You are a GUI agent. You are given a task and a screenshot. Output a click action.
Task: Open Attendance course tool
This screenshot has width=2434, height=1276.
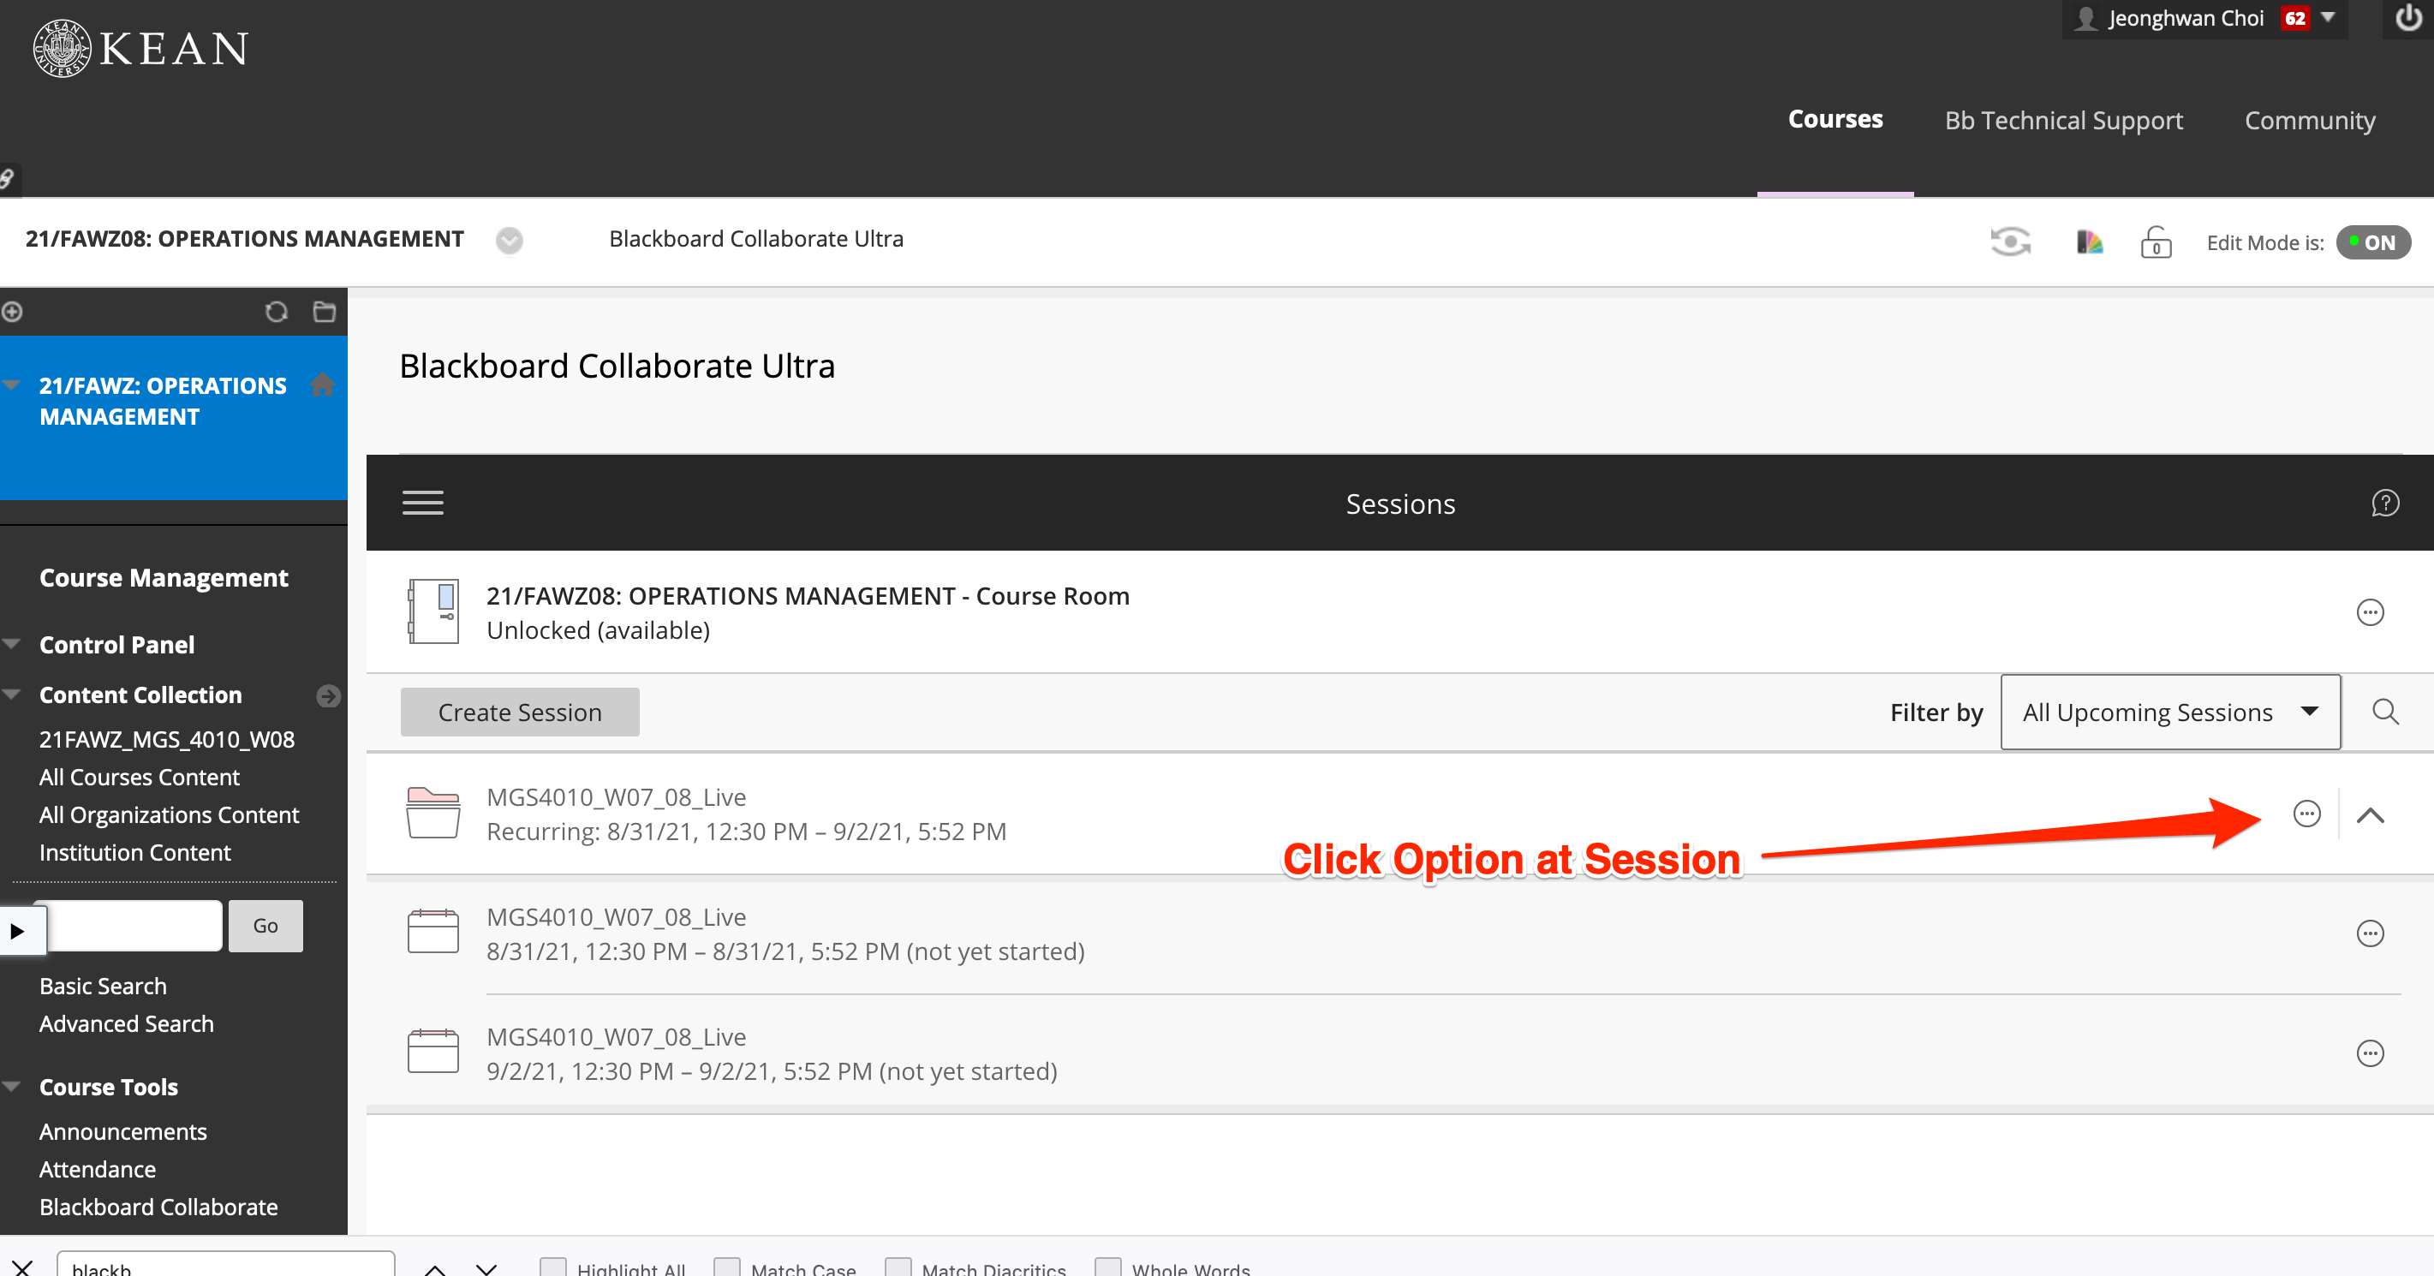tap(98, 1169)
